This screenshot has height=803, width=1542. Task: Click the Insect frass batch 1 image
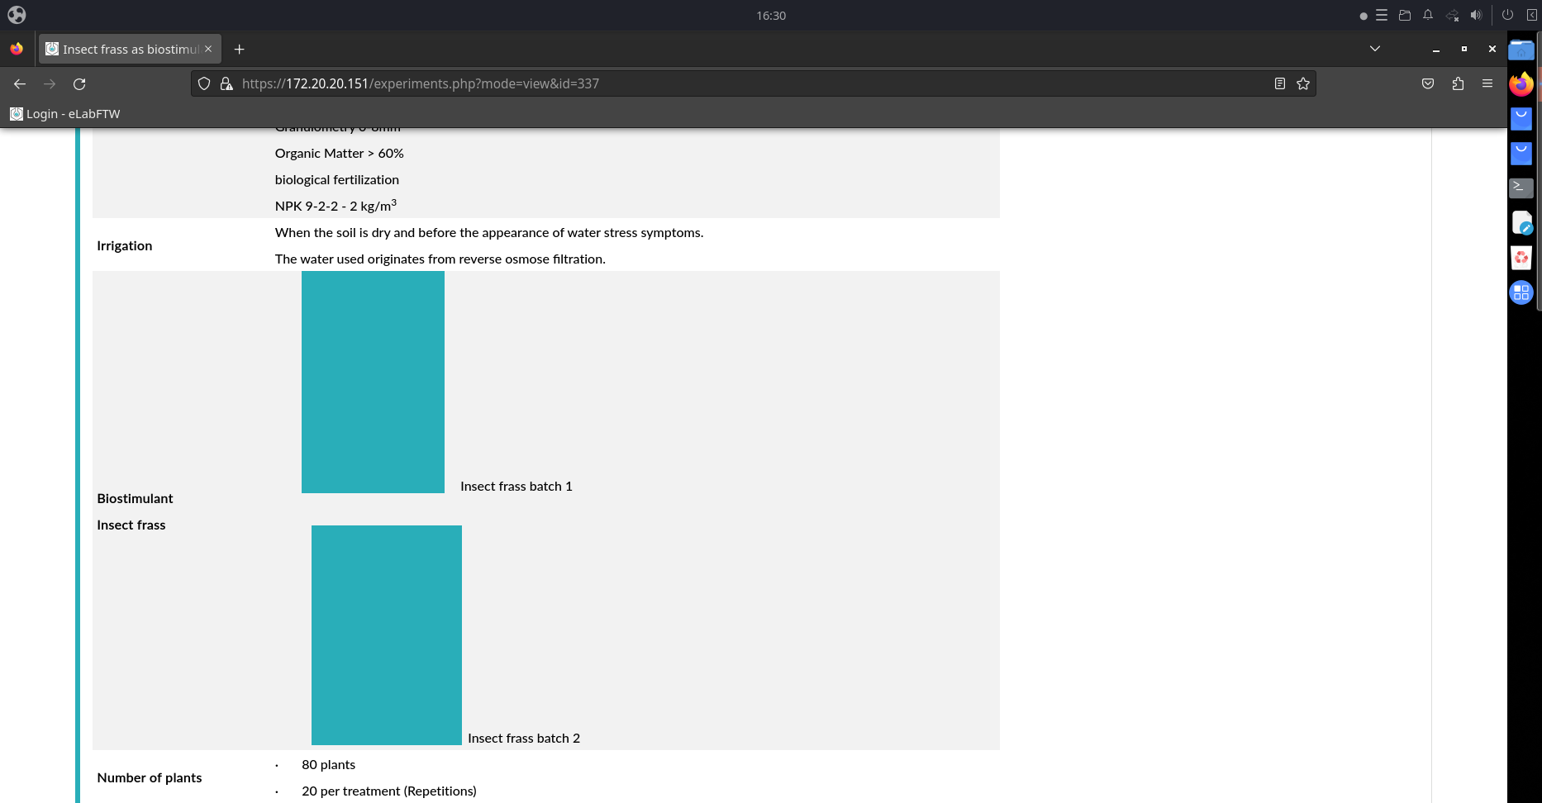coord(373,382)
